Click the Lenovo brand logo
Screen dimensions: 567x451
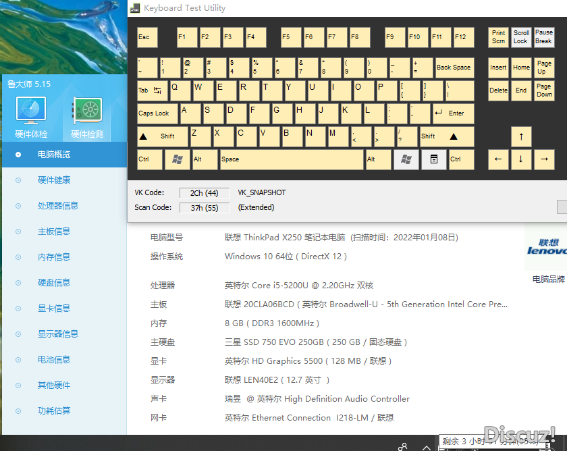pos(546,247)
